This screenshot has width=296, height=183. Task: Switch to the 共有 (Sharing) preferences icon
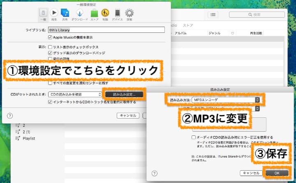(x=65, y=14)
